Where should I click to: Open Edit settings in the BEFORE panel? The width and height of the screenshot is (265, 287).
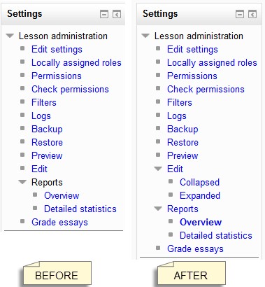(57, 50)
